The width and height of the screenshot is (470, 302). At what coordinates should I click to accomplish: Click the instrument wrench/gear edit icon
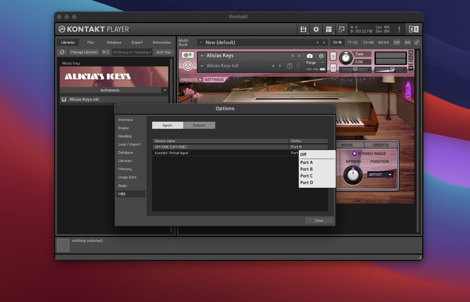[x=188, y=55]
